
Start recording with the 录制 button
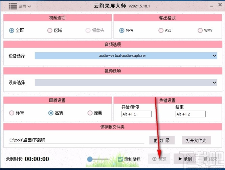click(x=185, y=159)
